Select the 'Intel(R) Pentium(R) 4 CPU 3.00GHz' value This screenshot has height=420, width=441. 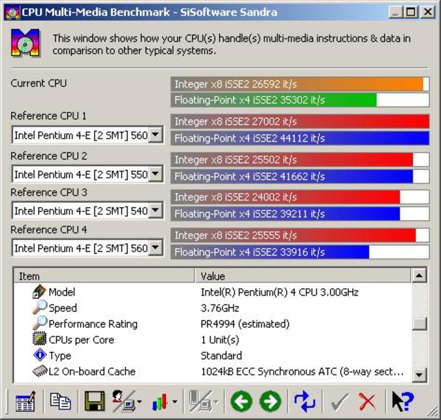tap(280, 292)
